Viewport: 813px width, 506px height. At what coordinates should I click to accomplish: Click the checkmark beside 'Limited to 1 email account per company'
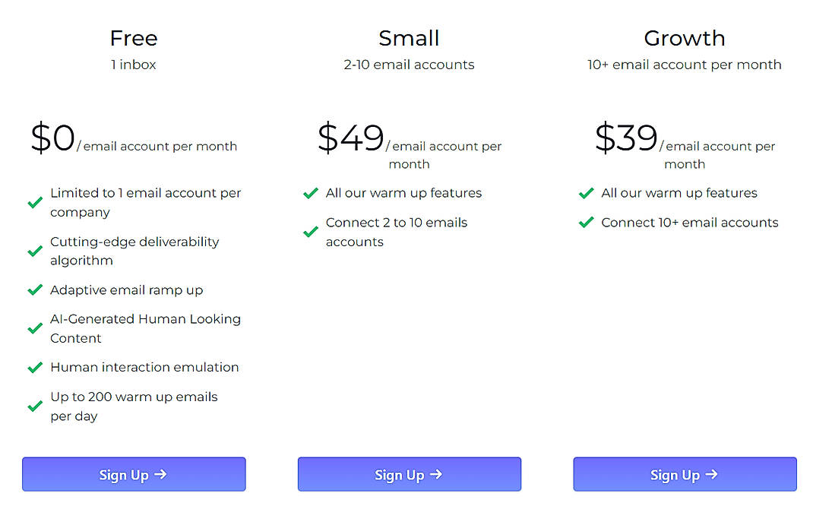click(x=35, y=202)
